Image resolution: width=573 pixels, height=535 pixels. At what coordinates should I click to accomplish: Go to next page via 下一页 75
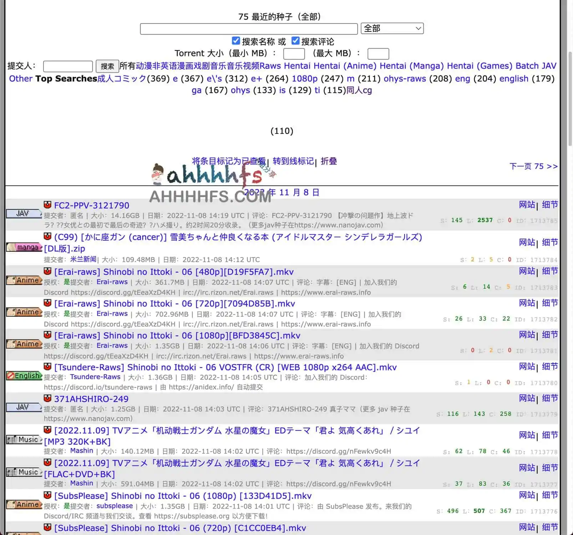[533, 166]
